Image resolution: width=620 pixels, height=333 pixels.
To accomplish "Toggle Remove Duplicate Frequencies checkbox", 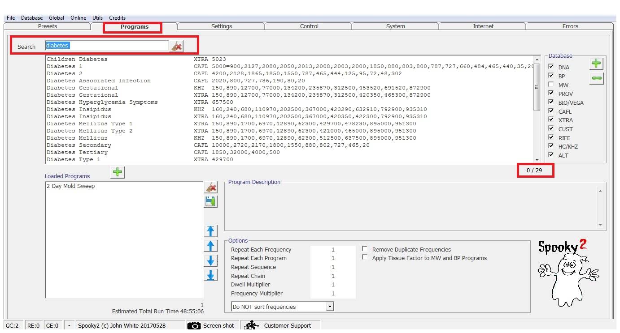I will tap(365, 249).
